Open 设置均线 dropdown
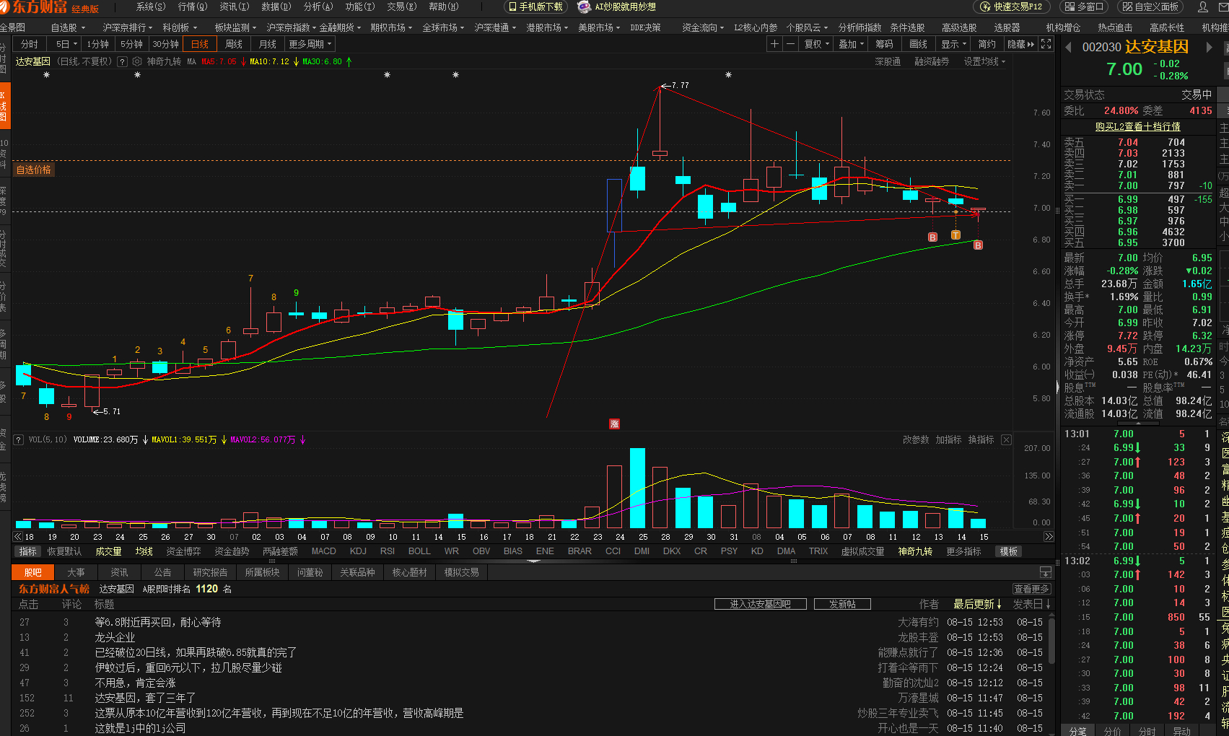This screenshot has height=736, width=1229. (984, 62)
